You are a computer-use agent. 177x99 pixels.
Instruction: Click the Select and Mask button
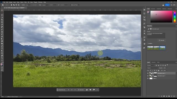pos(74,5)
